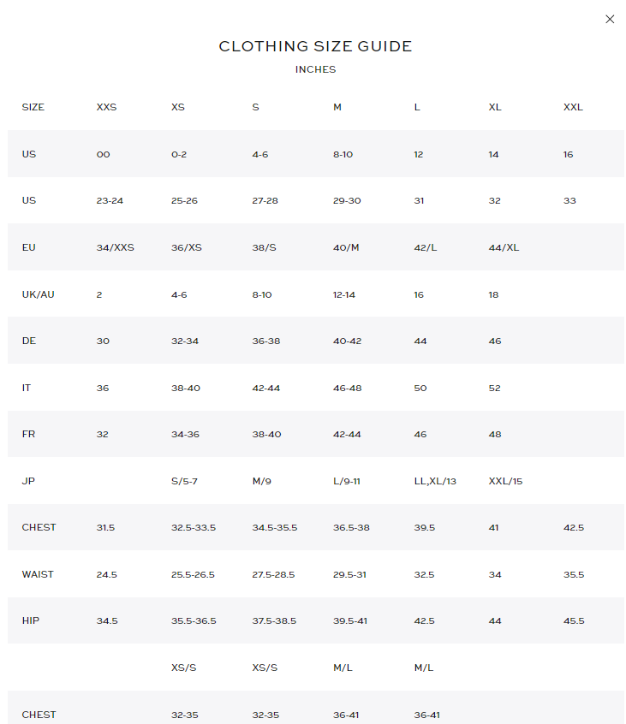Click the EU row label
The image size is (626, 724).
pos(28,248)
